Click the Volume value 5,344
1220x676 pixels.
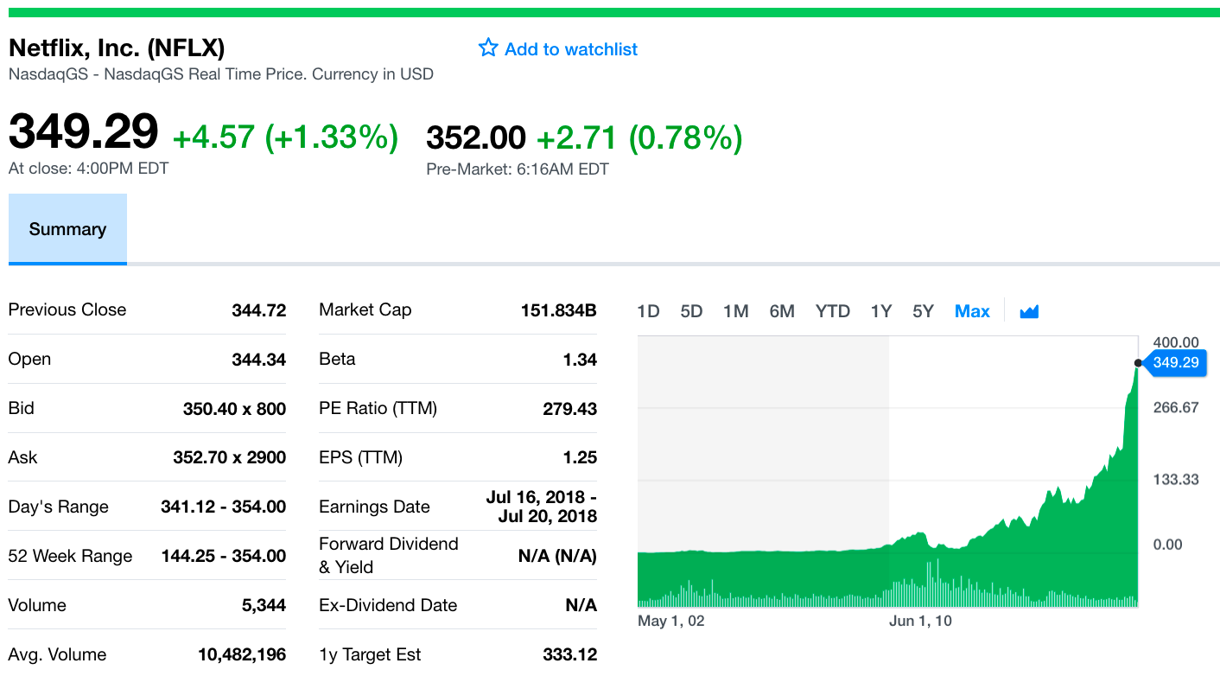(x=264, y=605)
